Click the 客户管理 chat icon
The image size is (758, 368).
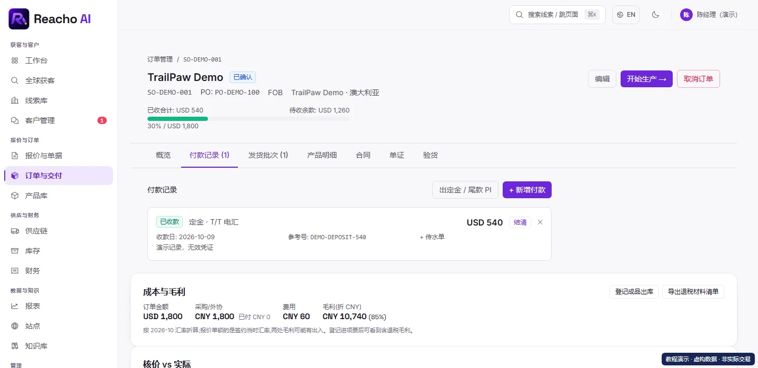(15, 120)
